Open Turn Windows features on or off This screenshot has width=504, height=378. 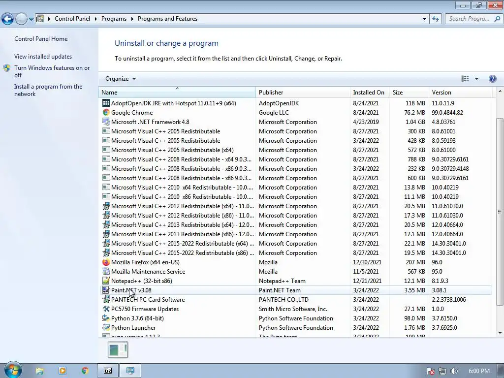(52, 71)
